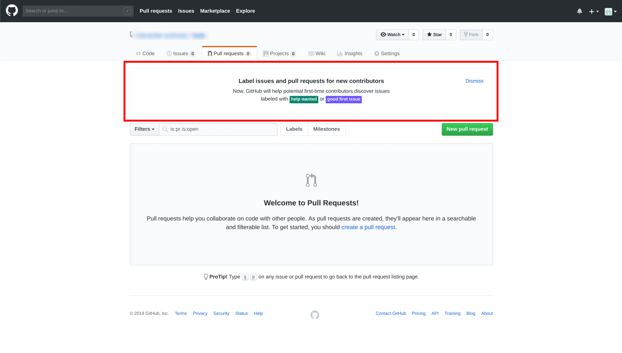Switch to the Code tab
622x353 pixels.
pyautogui.click(x=145, y=53)
